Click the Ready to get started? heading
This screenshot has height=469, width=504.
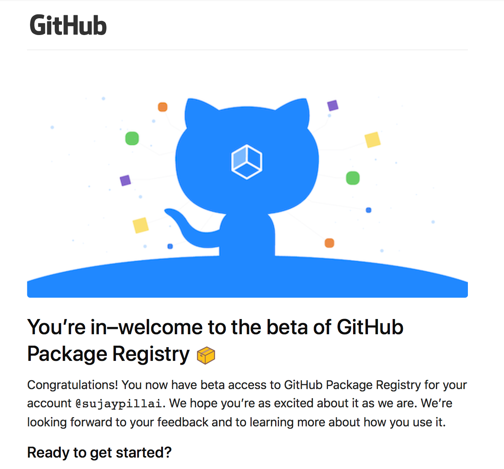click(100, 453)
